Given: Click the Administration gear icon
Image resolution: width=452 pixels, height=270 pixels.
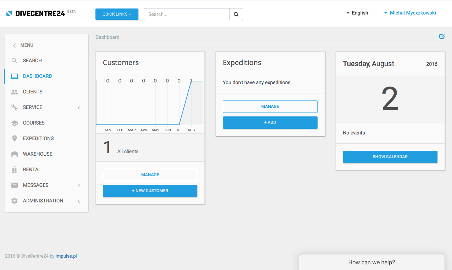Looking at the screenshot, I should click(x=15, y=201).
